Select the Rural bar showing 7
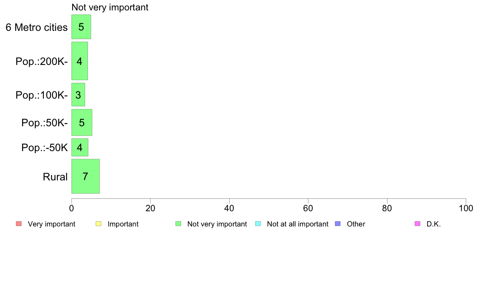 point(86,176)
